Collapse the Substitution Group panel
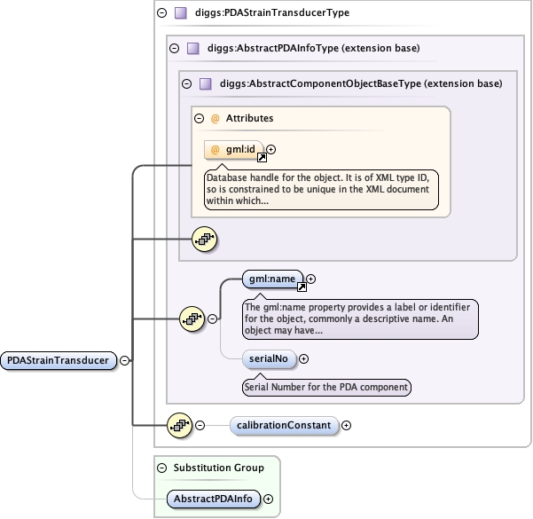Viewport: 533px width, 519px height. 161,468
